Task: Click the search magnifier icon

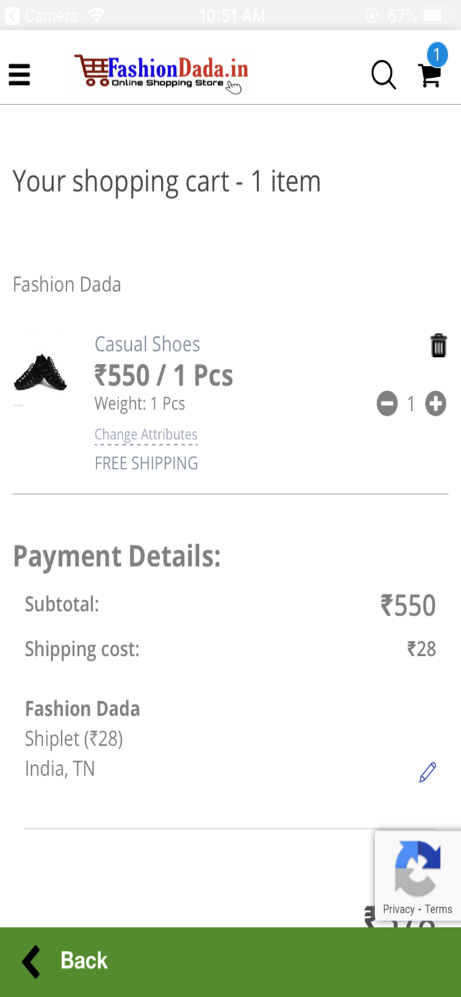Action: pos(384,75)
